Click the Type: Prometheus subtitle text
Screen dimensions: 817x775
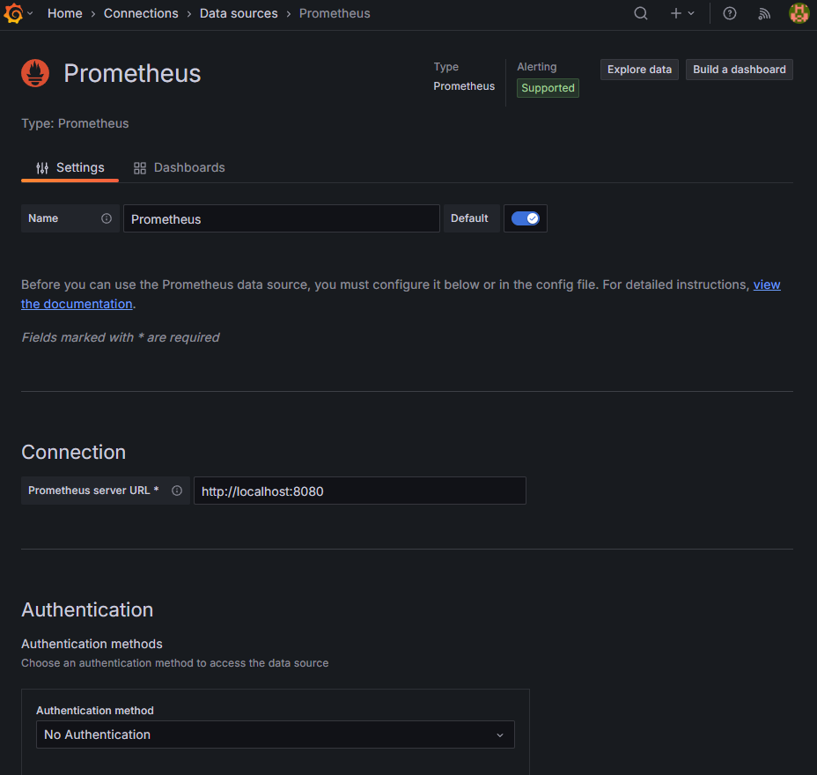tap(75, 123)
